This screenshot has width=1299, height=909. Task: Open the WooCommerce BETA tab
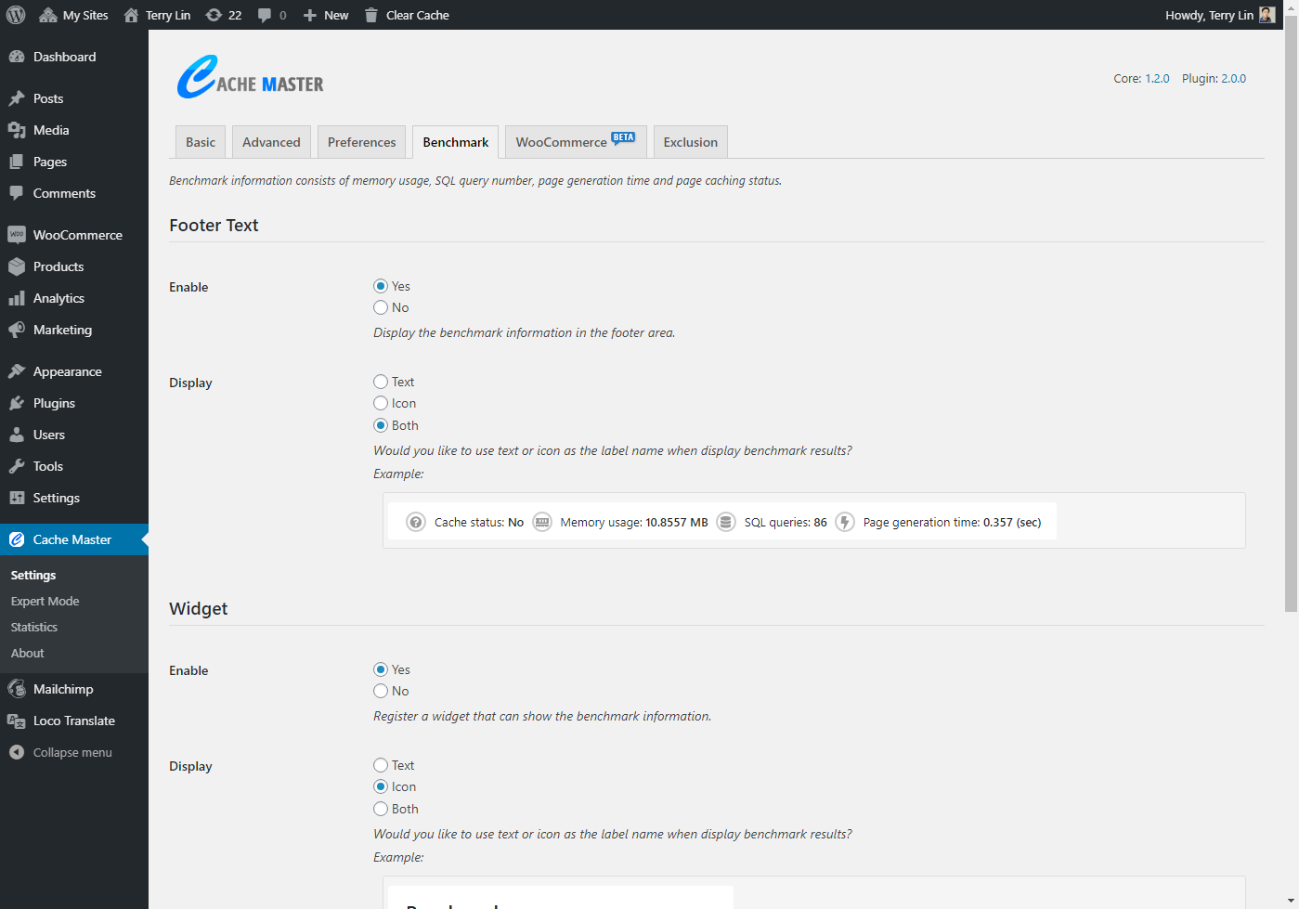point(576,142)
